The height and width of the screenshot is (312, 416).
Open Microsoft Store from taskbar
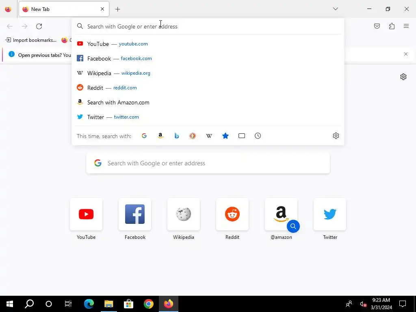[129, 304]
